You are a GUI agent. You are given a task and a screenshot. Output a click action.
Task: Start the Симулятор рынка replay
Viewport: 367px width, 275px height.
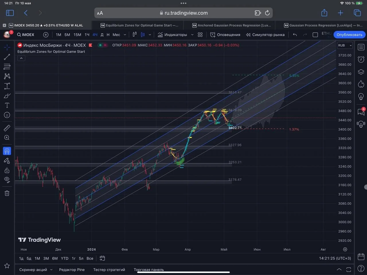[x=265, y=35]
